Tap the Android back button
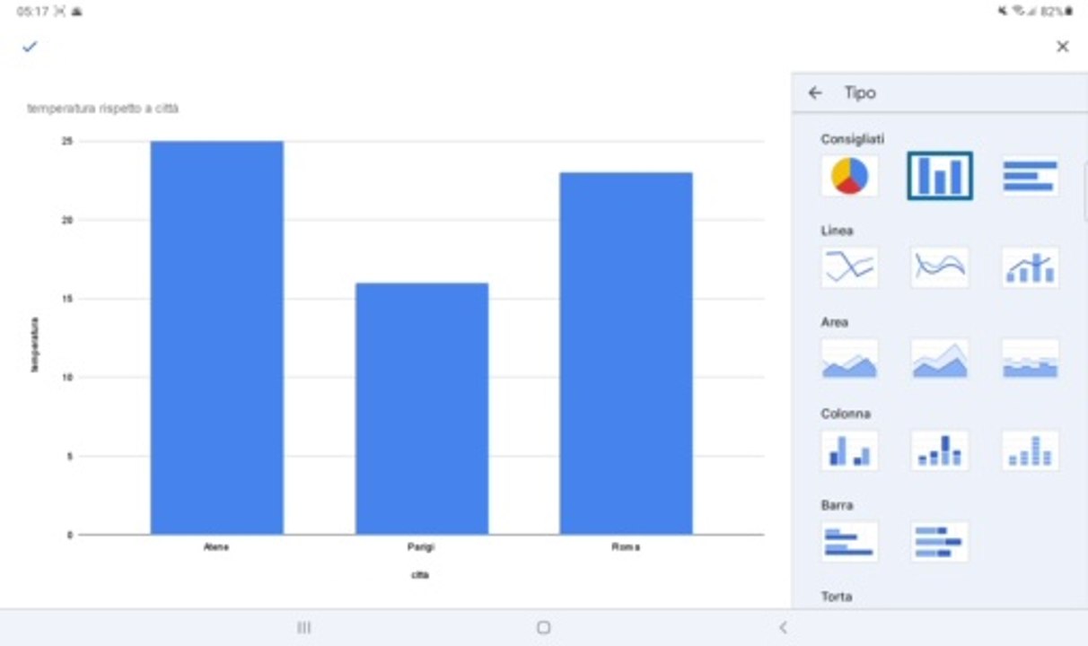The width and height of the screenshot is (1088, 646). (x=783, y=628)
